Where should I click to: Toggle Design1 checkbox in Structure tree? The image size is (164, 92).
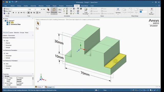(x=6, y=21)
